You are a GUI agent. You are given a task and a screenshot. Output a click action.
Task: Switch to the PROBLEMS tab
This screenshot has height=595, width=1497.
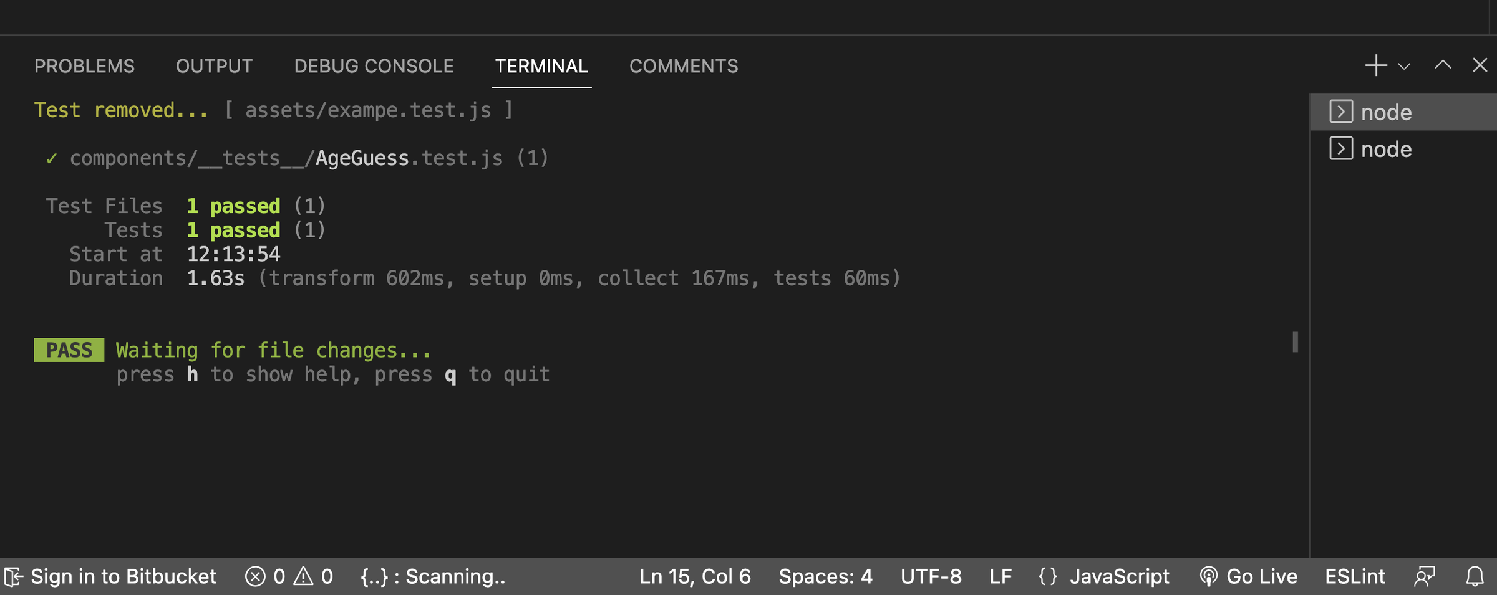tap(84, 66)
